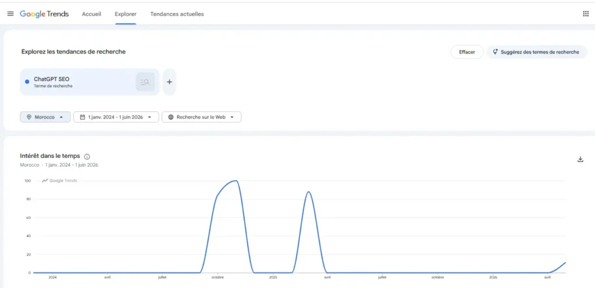
Task: Open the Tendances actuelles tab
Action: point(177,14)
